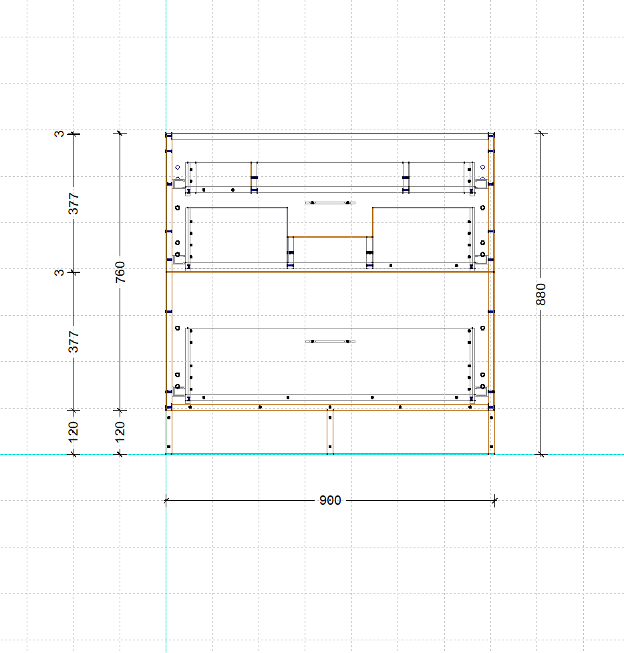The image size is (624, 653).
Task: Click the 760 cabinet height dimension text
Action: 120,272
